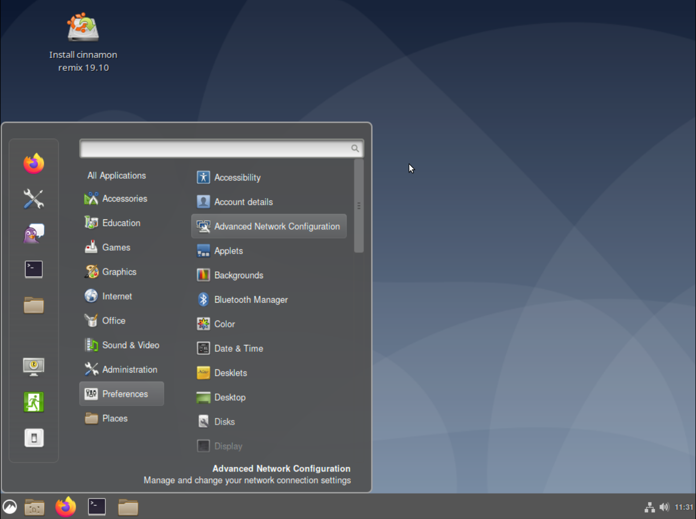Open Account details

(x=269, y=202)
